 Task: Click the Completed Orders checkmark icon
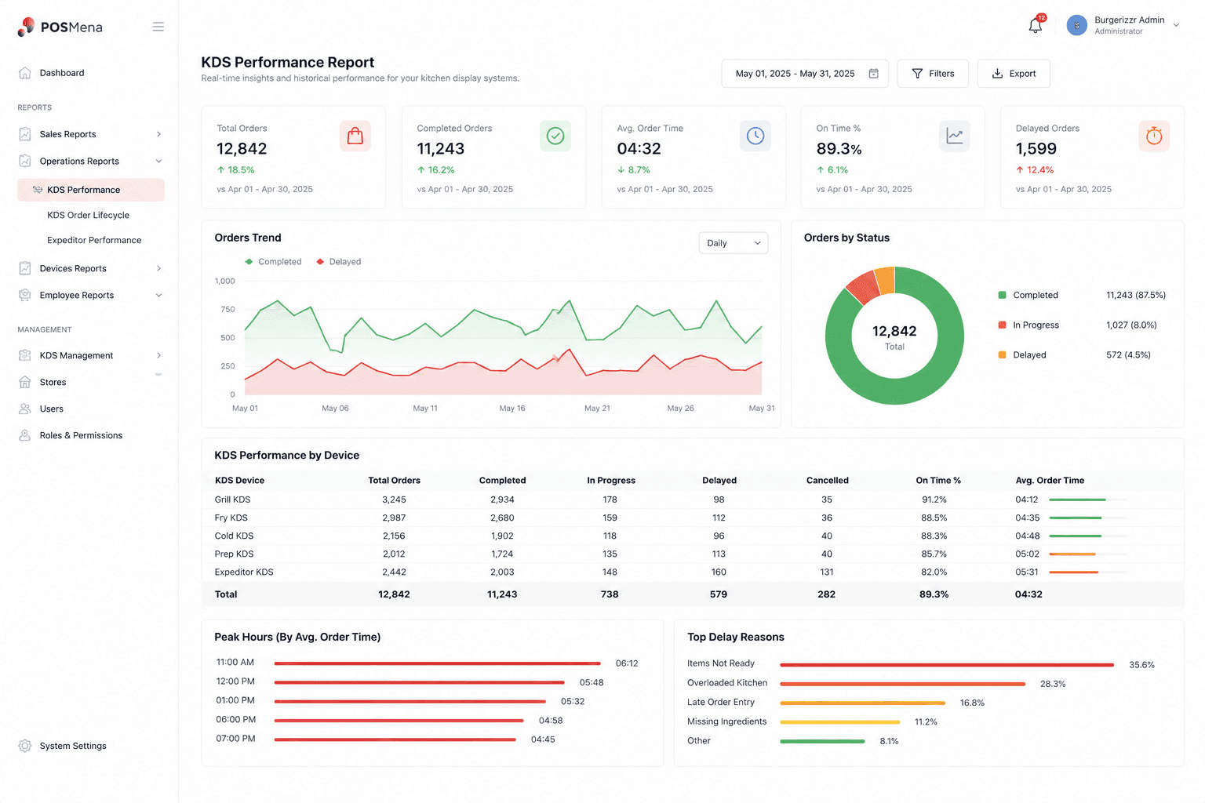tap(555, 136)
